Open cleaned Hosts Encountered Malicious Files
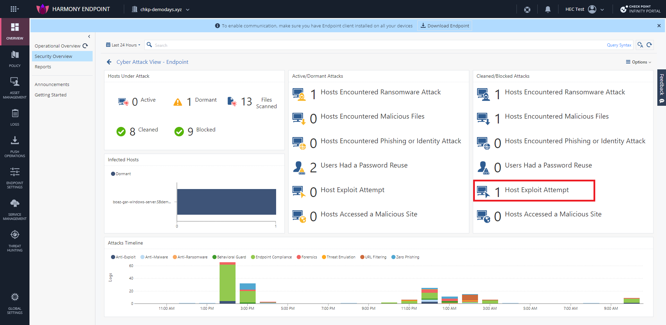This screenshot has height=325, width=666. click(543, 118)
